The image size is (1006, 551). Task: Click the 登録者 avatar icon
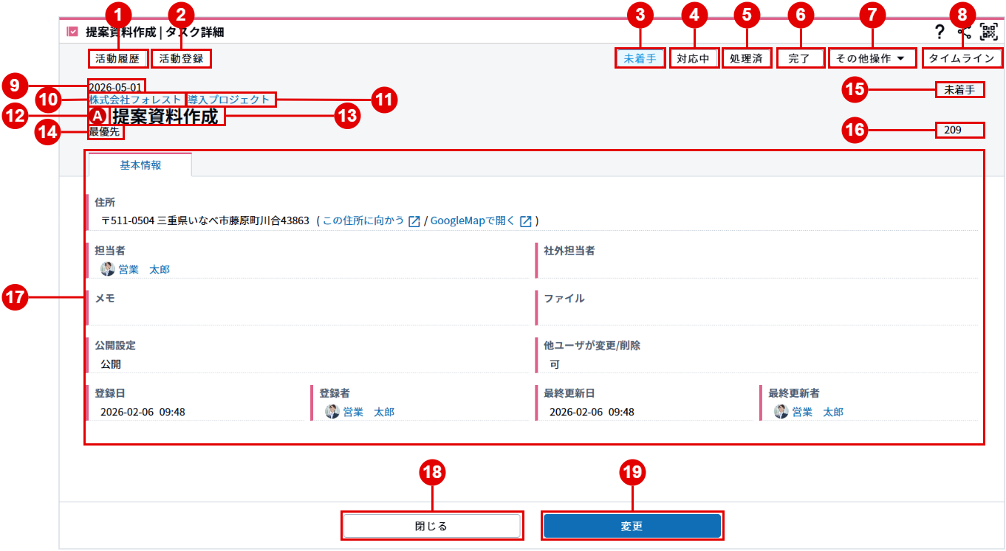(x=332, y=412)
